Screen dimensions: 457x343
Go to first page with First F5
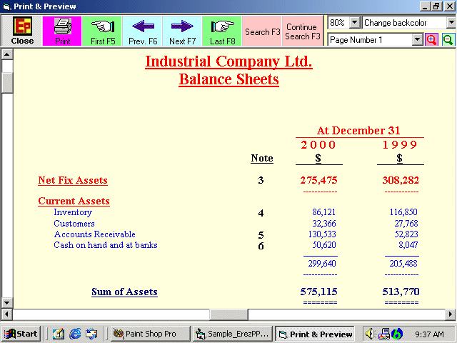click(102, 31)
